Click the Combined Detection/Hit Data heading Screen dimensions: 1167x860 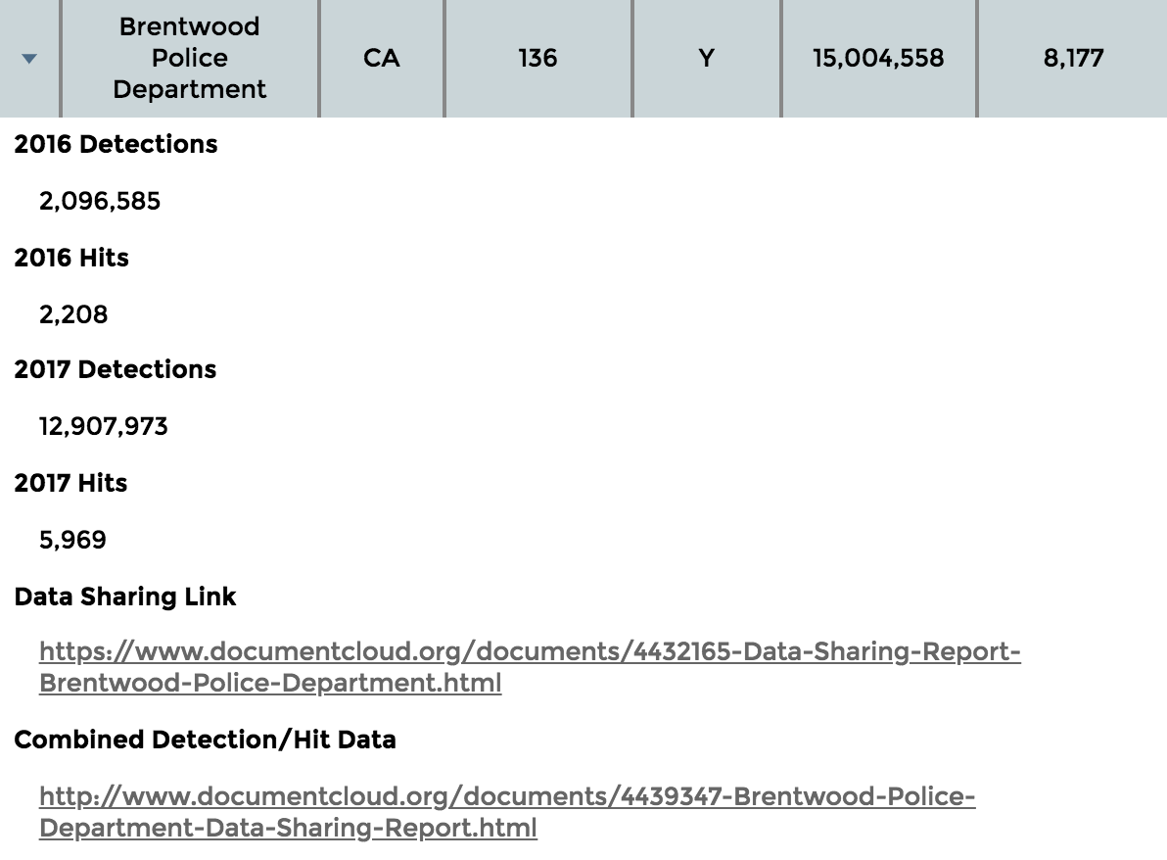[205, 740]
